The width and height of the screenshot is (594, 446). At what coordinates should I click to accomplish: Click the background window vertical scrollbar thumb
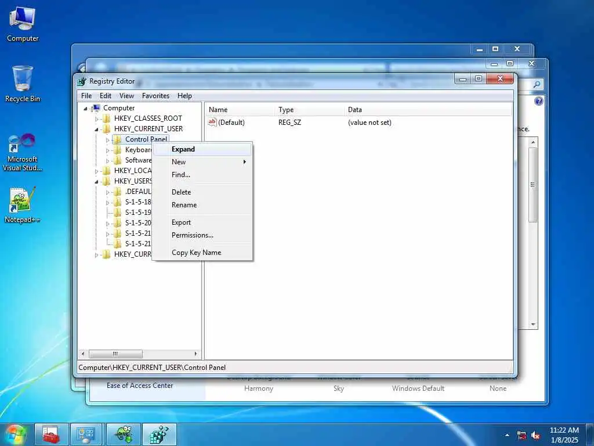click(533, 185)
